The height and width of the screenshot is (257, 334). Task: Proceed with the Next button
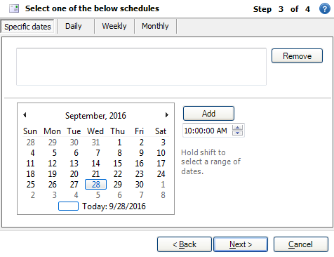pos(241,244)
